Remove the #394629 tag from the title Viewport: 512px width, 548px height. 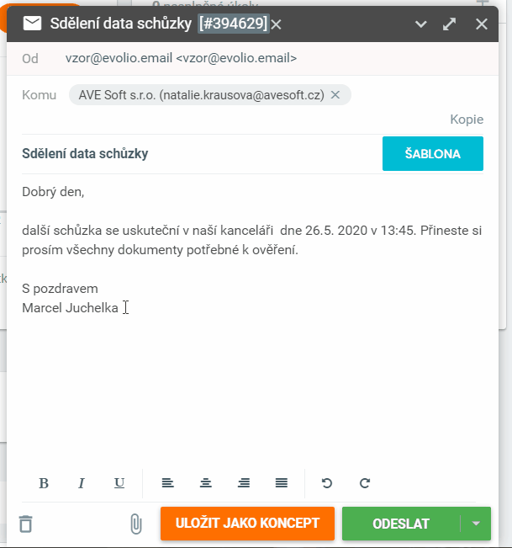[276, 24]
